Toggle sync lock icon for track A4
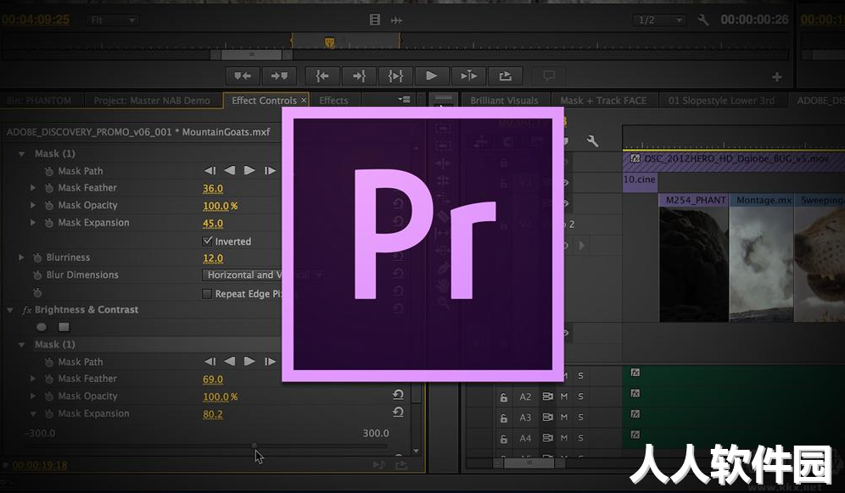This screenshot has width=845, height=493. [547, 438]
